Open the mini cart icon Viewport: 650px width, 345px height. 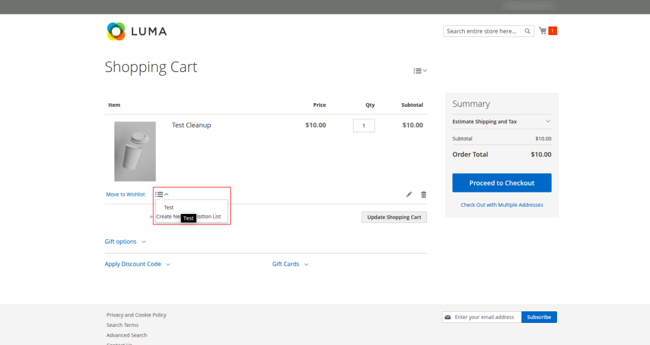[543, 31]
